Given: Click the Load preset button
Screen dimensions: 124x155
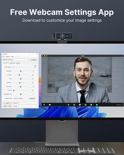Looking at the screenshot, I should (x=5, y=106).
